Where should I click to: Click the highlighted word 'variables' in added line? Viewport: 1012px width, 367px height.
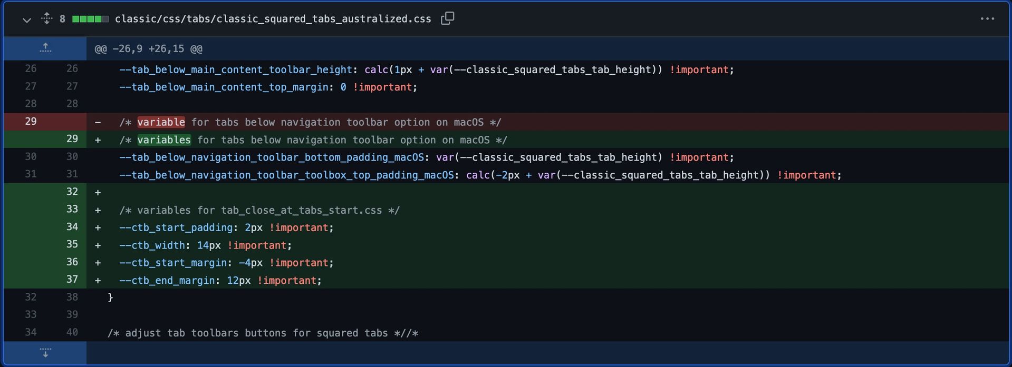(x=164, y=140)
